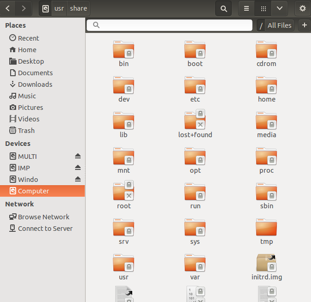
Task: Select the dev folder
Action: pos(123,89)
